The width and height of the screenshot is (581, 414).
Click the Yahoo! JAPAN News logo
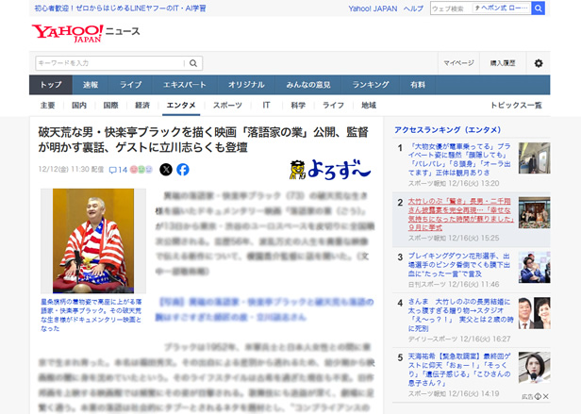(85, 33)
